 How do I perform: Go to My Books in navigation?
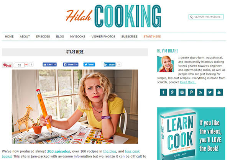[78, 36]
